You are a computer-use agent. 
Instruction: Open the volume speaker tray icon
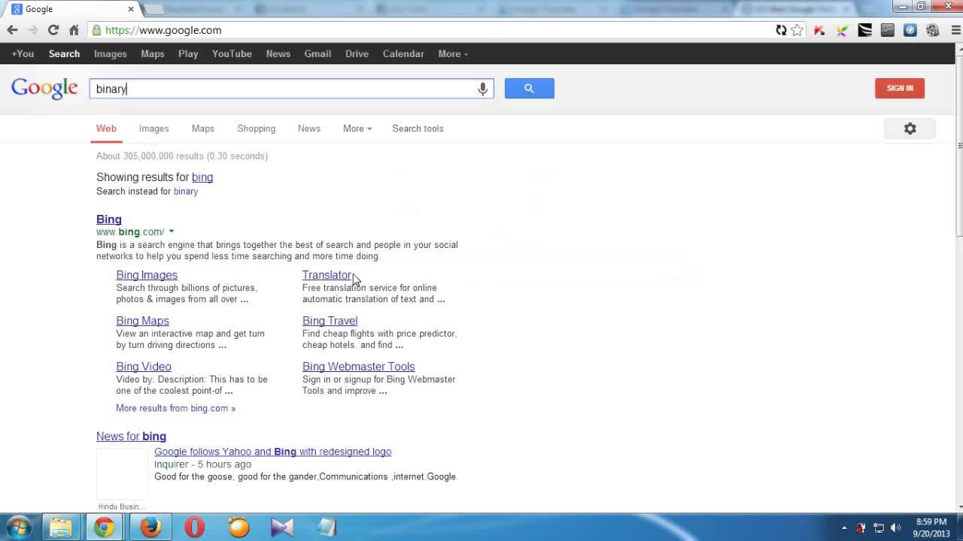pyautogui.click(x=895, y=527)
